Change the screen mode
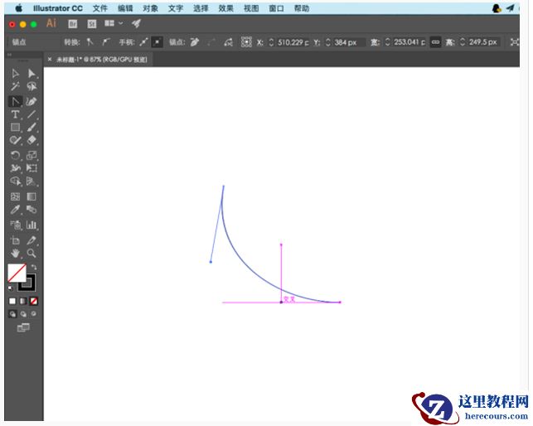 click(23, 327)
